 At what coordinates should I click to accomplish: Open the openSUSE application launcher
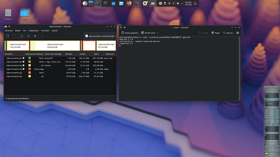(x=85, y=3)
